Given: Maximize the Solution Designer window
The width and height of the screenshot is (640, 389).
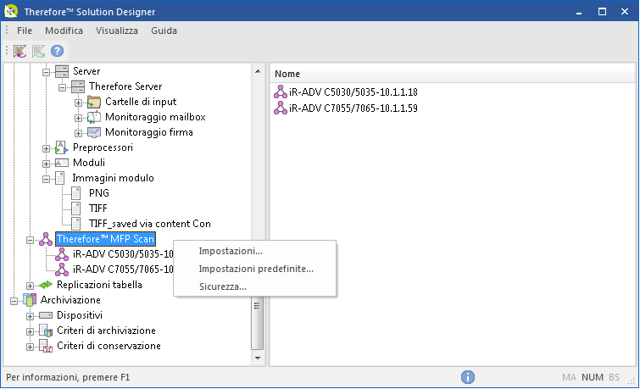Looking at the screenshot, I should tap(602, 11).
